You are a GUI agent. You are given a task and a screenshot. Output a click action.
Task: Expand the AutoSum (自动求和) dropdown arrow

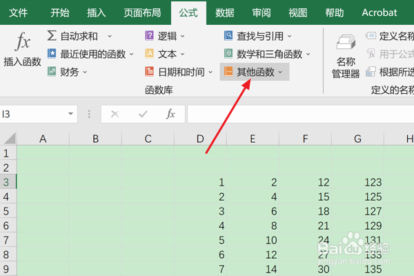(x=110, y=36)
